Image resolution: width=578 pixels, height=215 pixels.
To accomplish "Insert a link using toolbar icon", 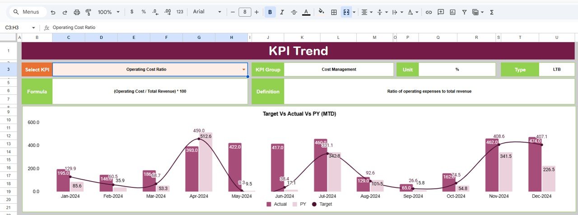I will click(x=429, y=12).
